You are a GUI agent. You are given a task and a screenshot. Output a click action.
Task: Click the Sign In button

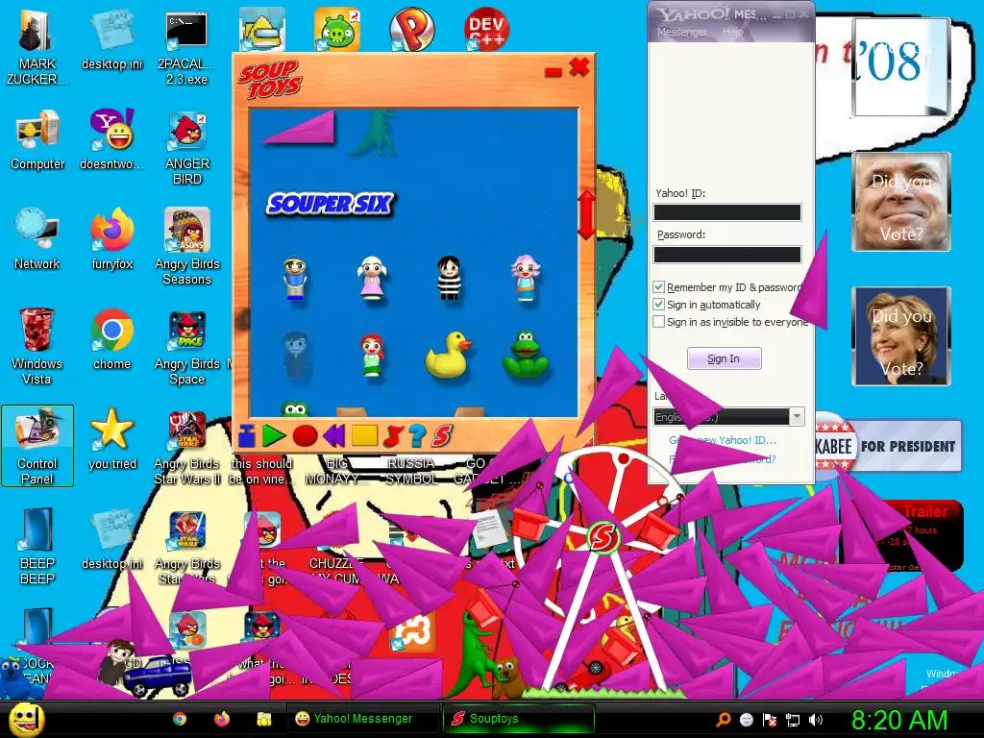724,358
